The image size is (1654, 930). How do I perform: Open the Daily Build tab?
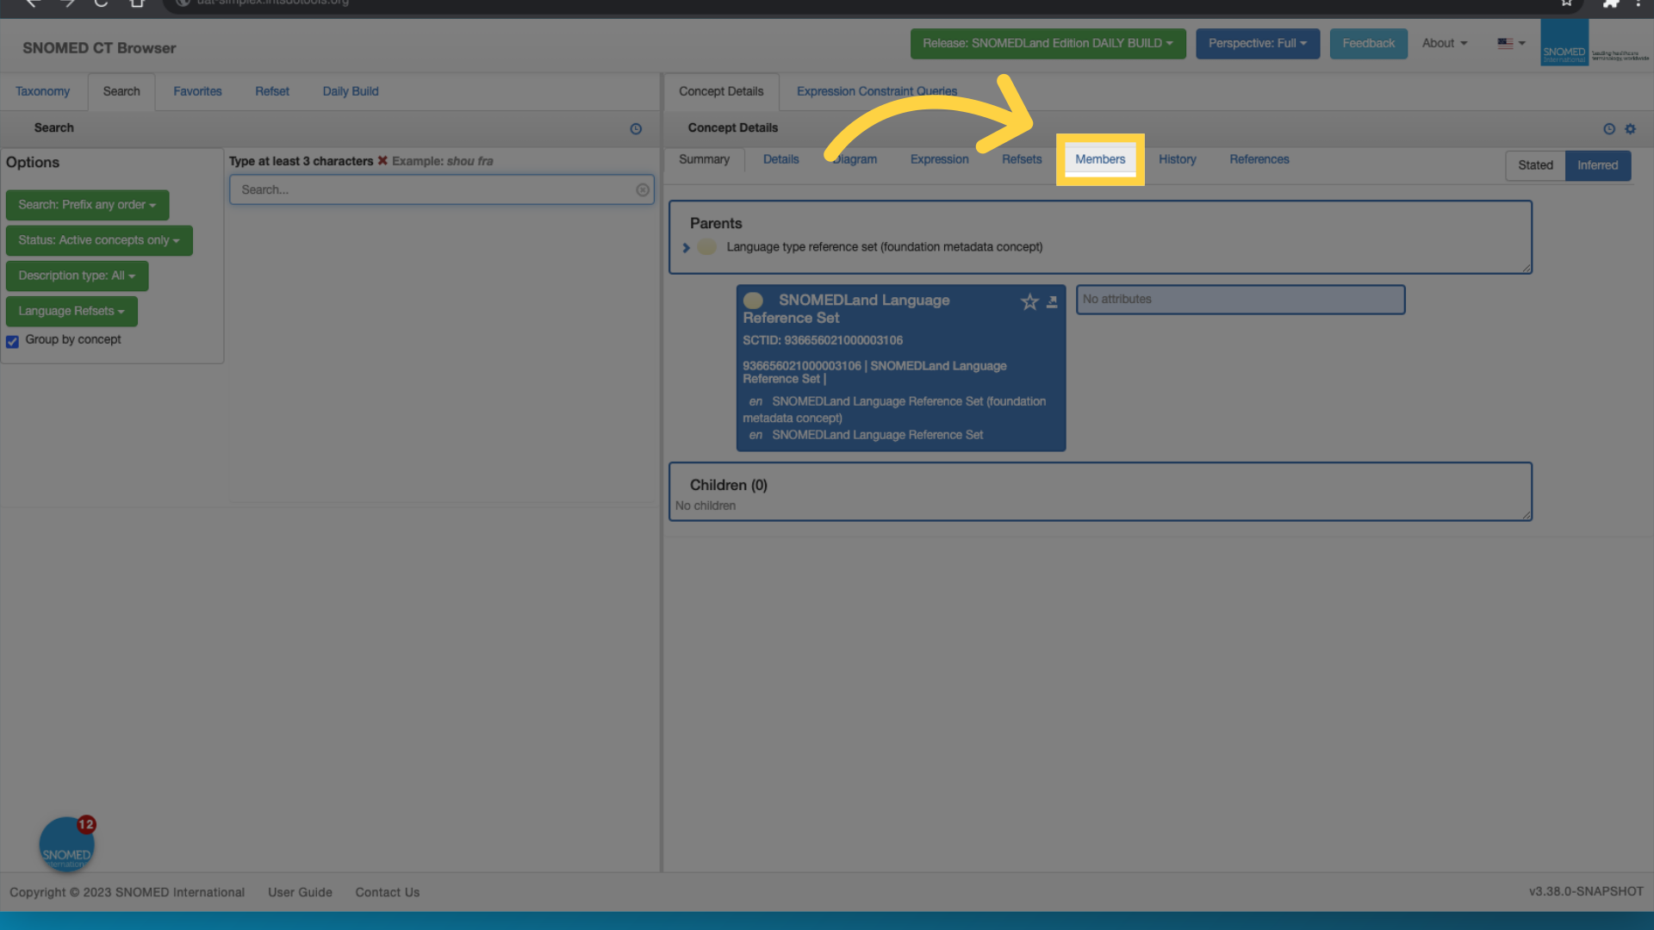(x=351, y=91)
